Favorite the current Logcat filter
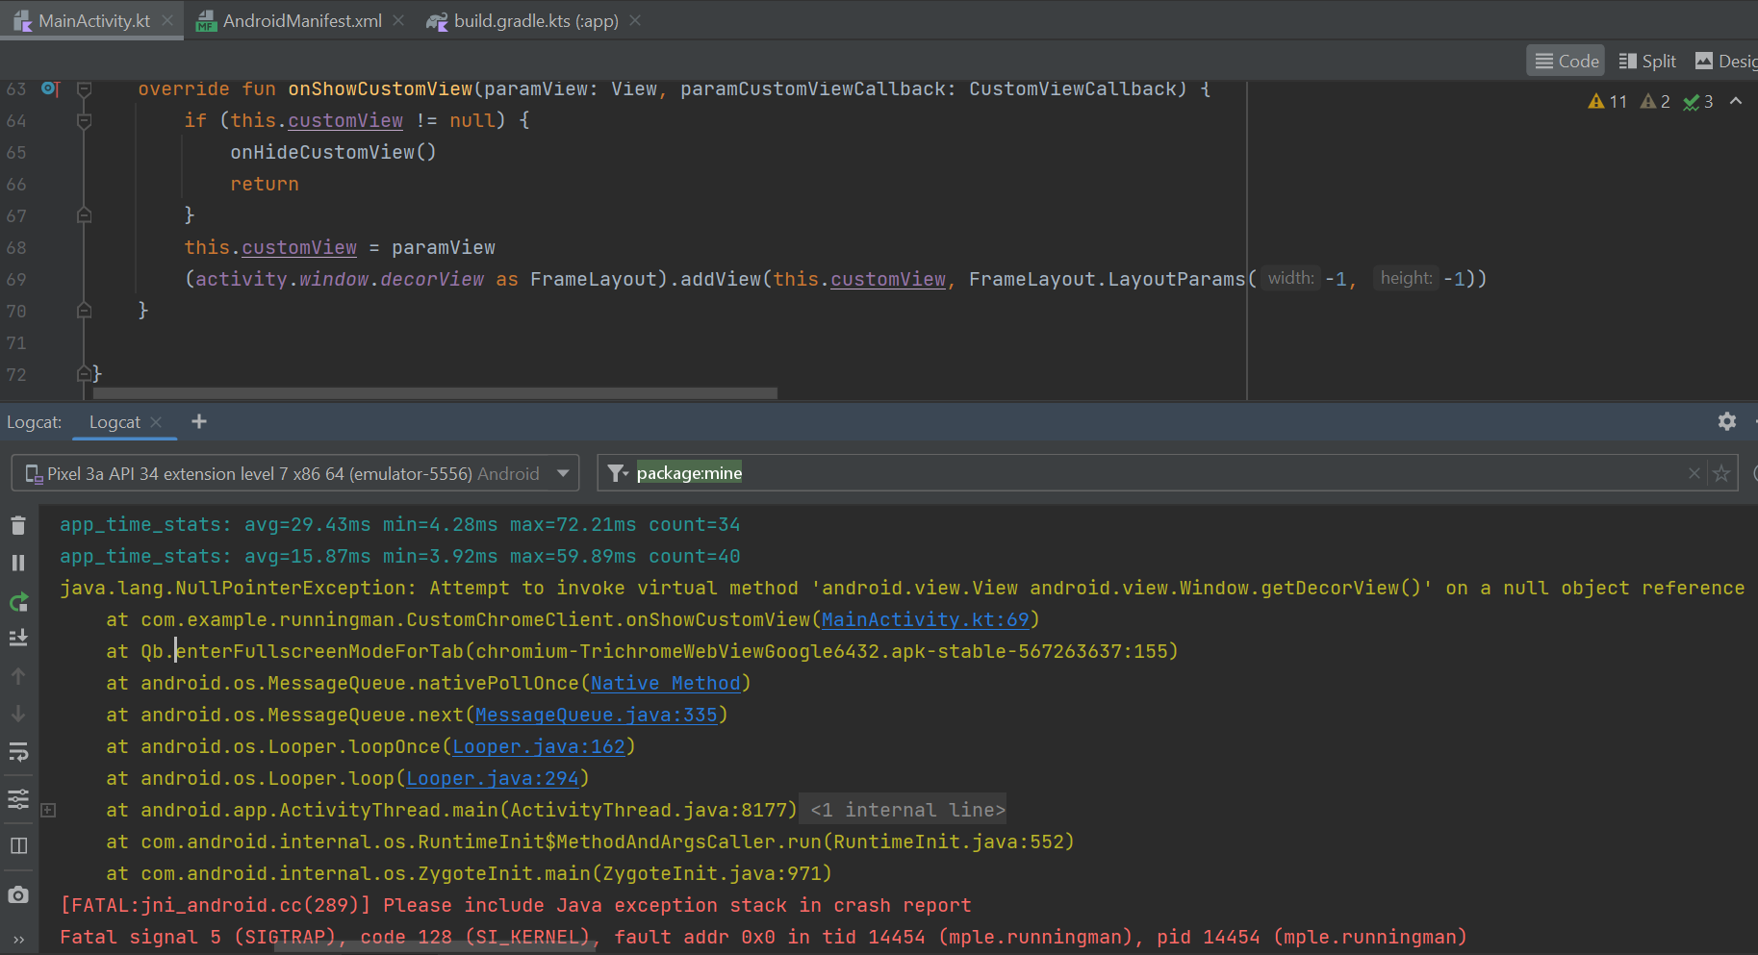 coord(1721,473)
